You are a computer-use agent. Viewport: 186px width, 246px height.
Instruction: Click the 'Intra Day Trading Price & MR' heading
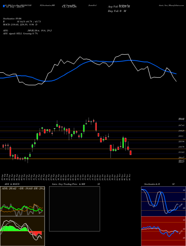68,184
